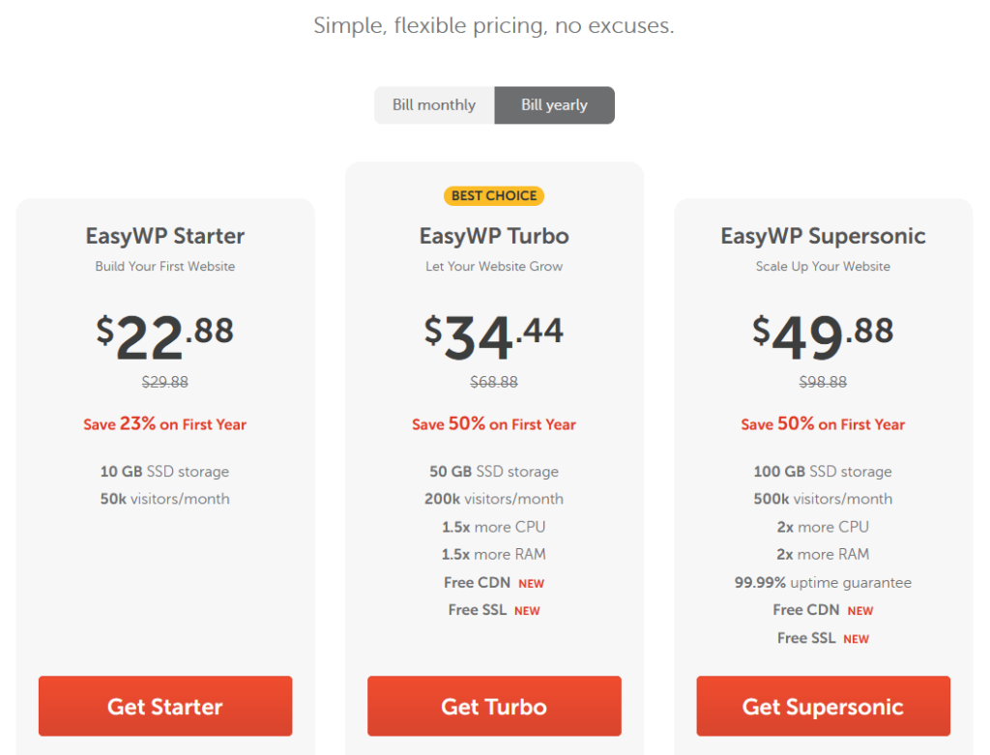Click the 200k visitors/month feature
Viewport: 990px width, 755px height.
pos(494,499)
